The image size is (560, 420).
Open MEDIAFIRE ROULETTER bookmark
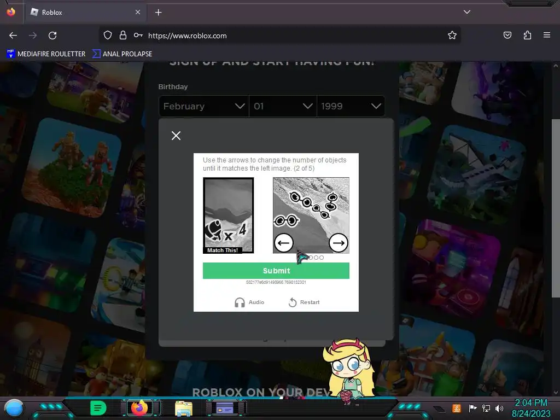tap(46, 54)
